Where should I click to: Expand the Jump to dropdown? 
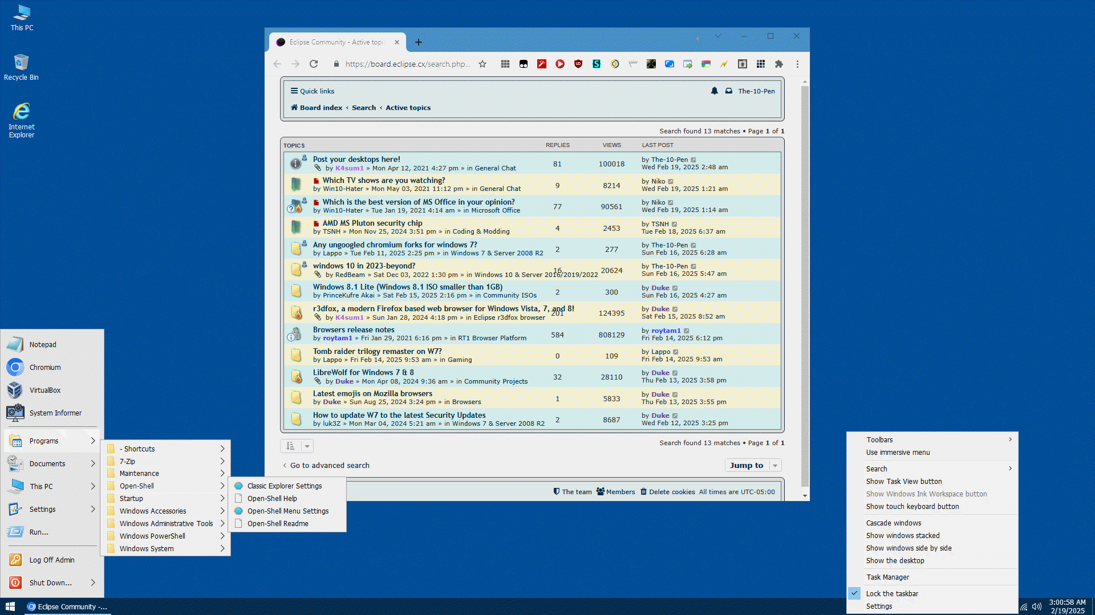coord(752,466)
